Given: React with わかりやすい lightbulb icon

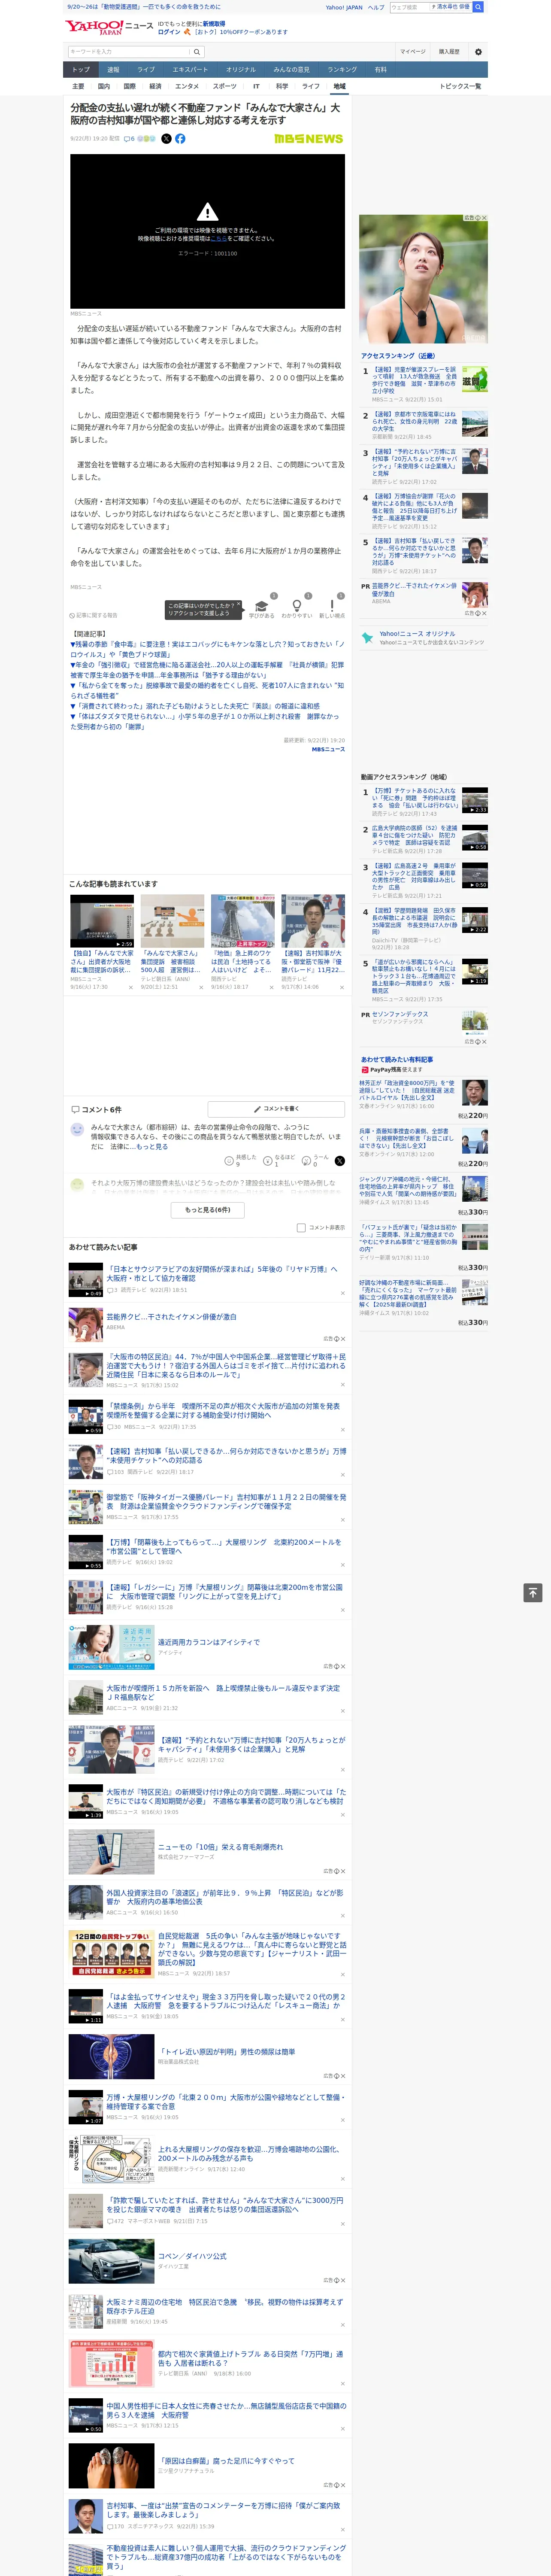Looking at the screenshot, I should pos(296,606).
